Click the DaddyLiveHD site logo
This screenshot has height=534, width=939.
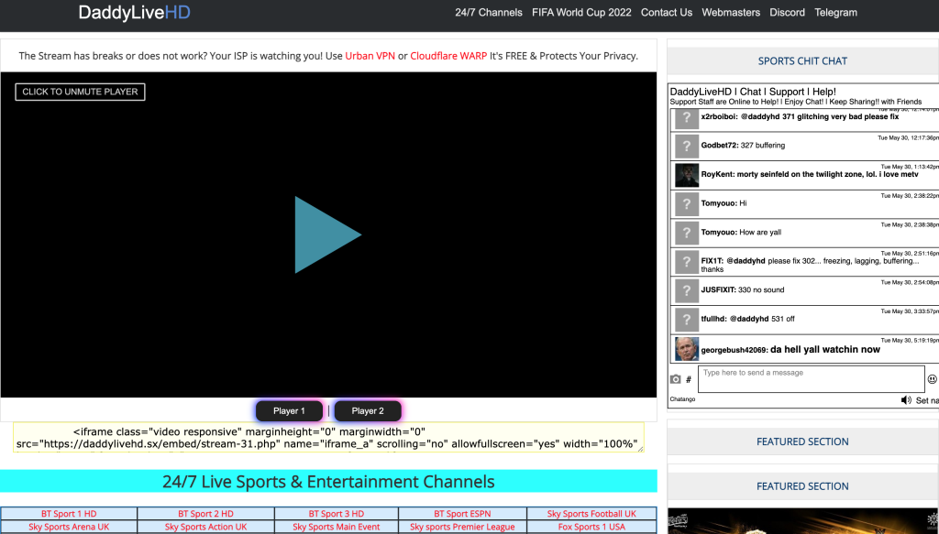[134, 13]
